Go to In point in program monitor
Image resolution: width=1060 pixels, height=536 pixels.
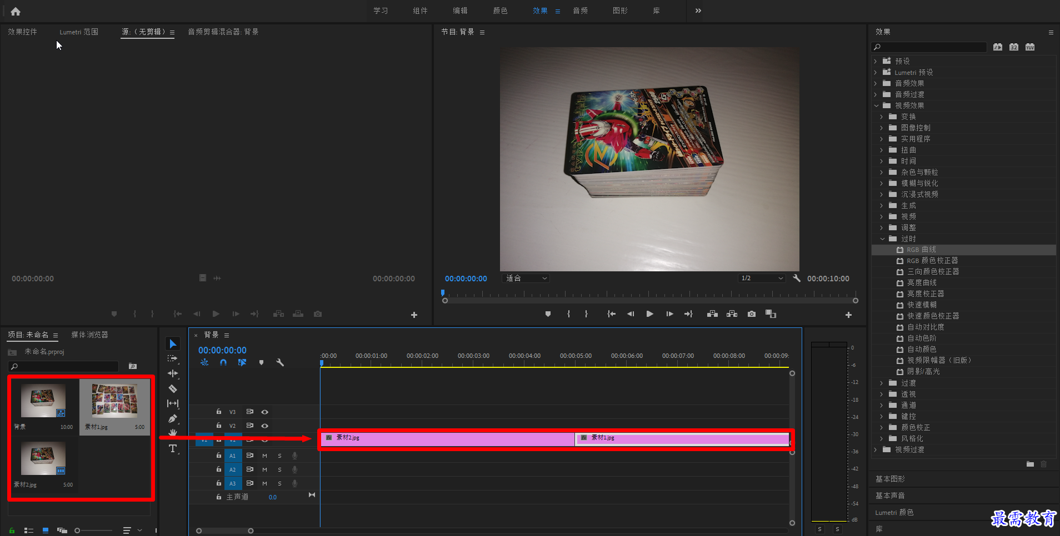[x=611, y=314]
